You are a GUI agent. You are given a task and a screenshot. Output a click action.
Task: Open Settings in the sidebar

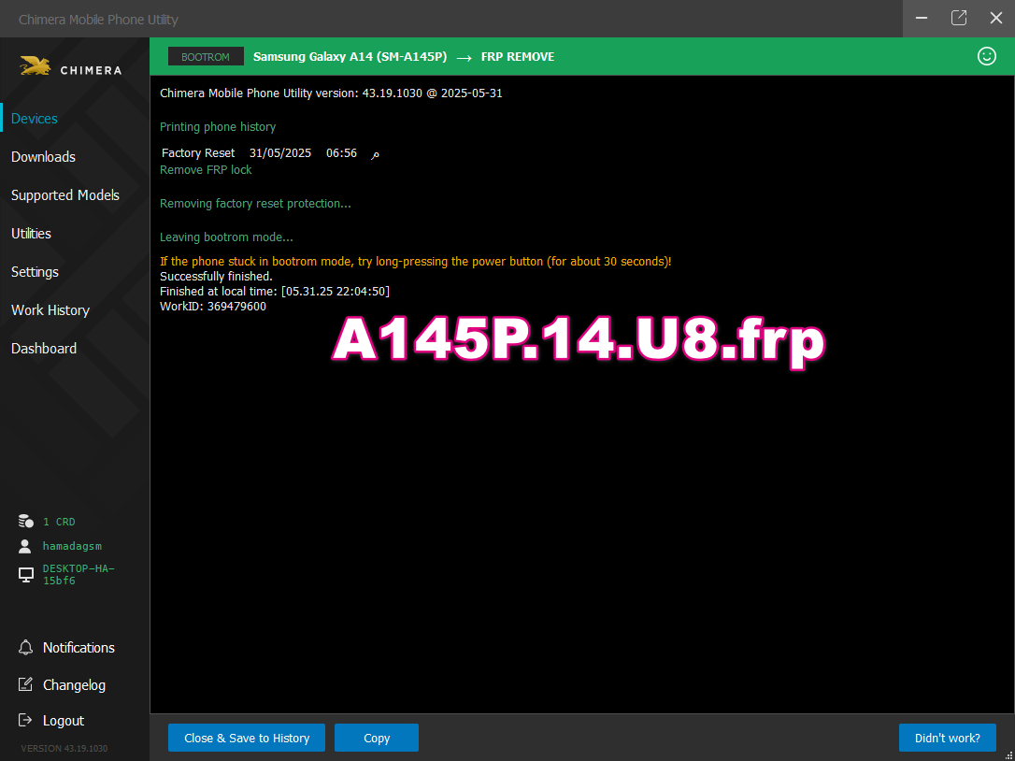click(35, 272)
